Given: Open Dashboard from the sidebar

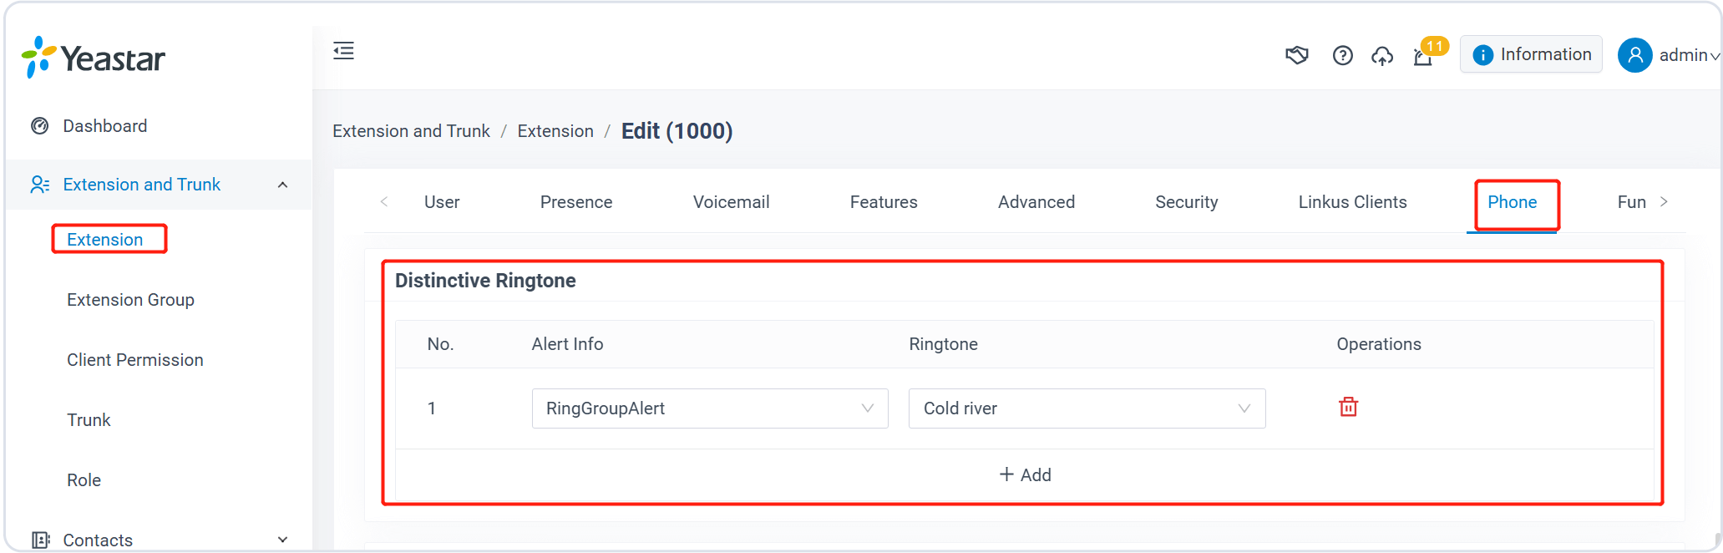Looking at the screenshot, I should click(105, 126).
